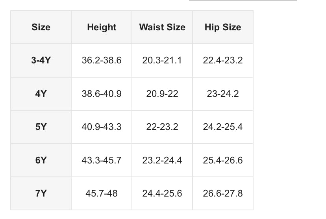Viewport: 326px width, 219px height.
Task: Click the 5Y size row label
Action: click(x=41, y=127)
